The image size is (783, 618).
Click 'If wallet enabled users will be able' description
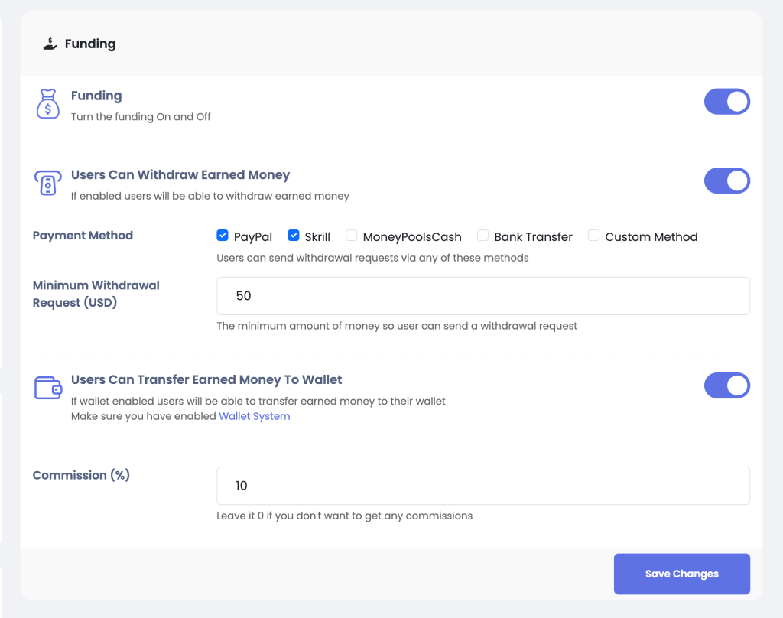click(x=258, y=402)
